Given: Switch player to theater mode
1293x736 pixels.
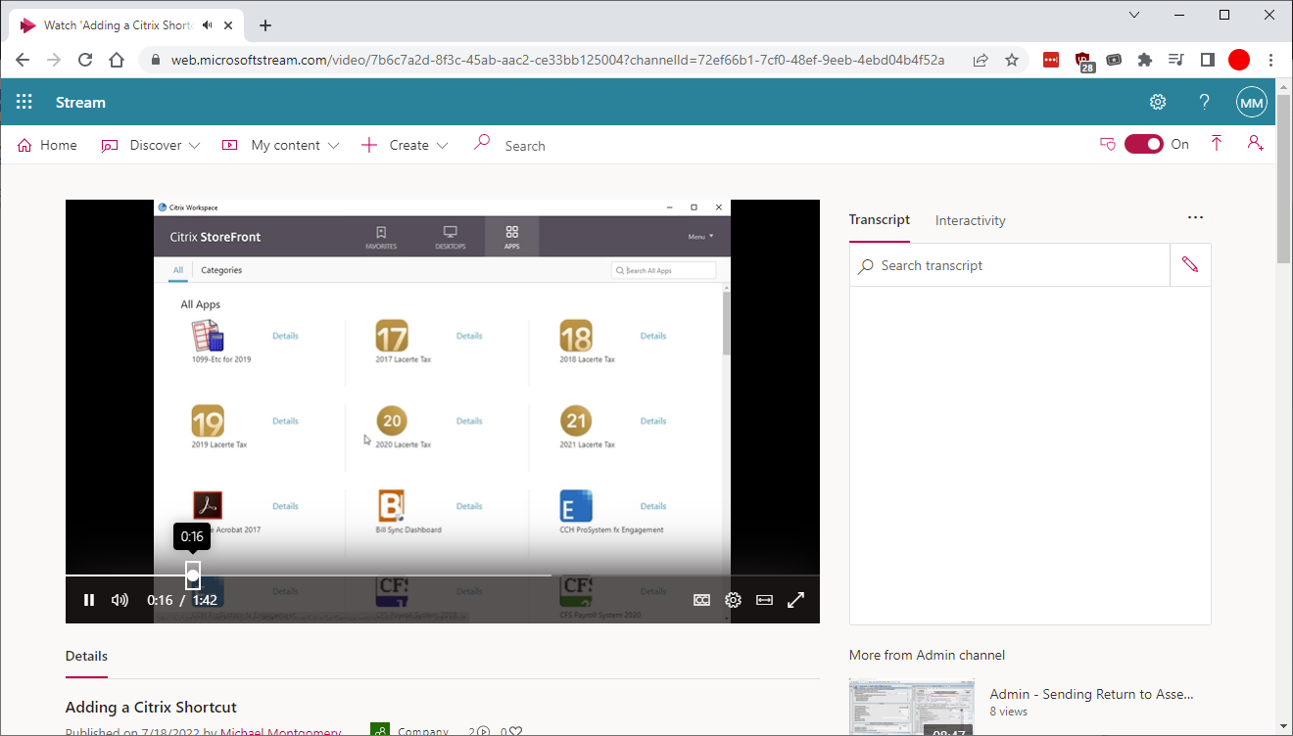Looking at the screenshot, I should point(765,600).
